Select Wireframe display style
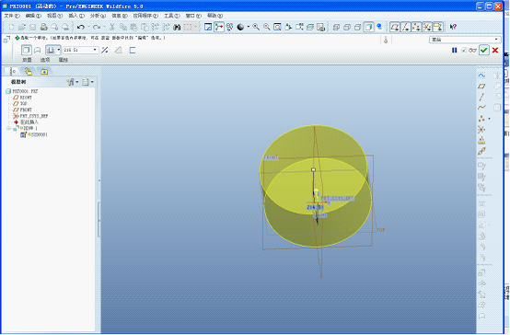This screenshot has width=510, height=335. [x=336, y=27]
